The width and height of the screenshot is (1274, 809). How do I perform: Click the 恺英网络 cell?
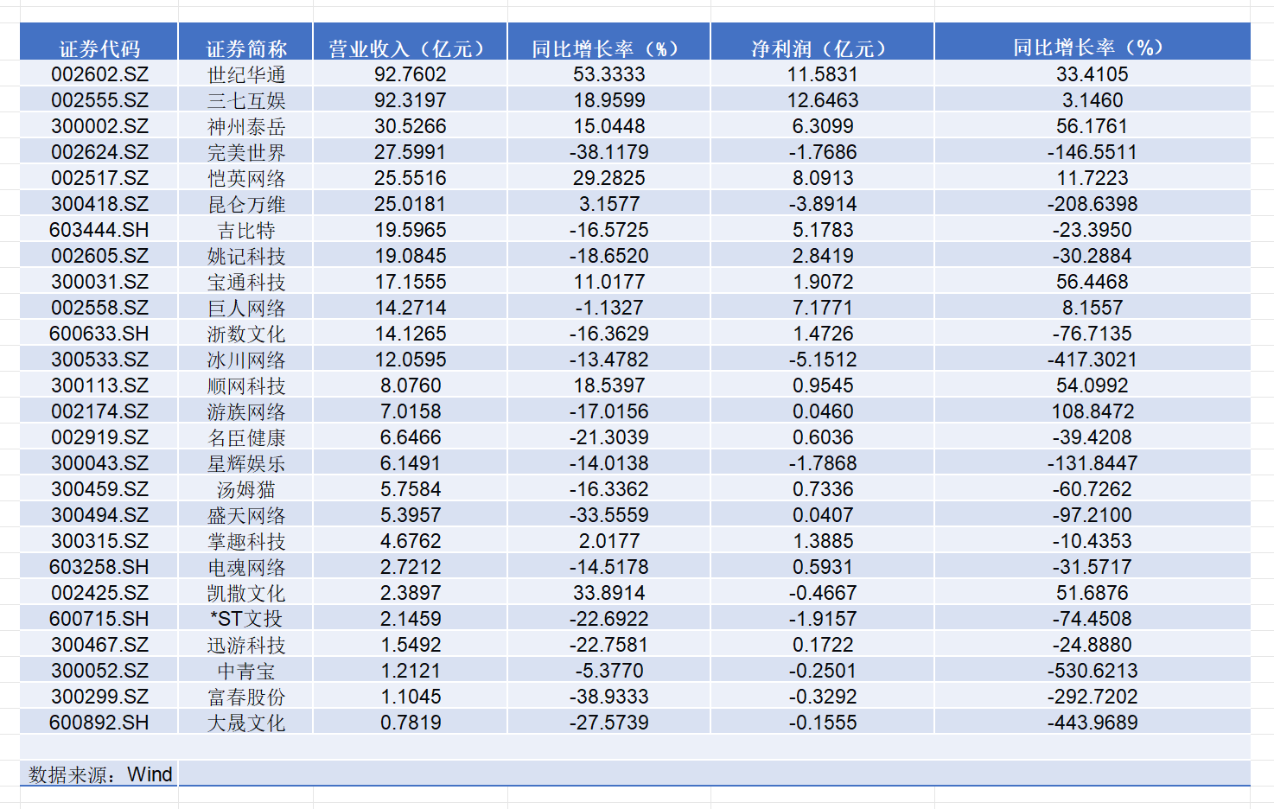(246, 178)
